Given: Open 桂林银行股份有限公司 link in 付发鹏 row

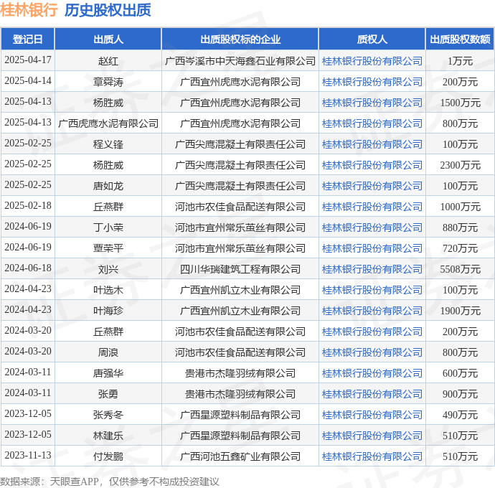Looking at the screenshot, I should point(372,456).
